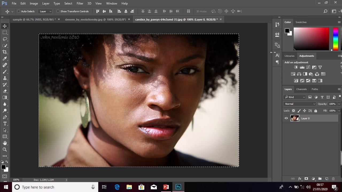
Task: Select the Lasso tool
Action: click(x=5, y=39)
